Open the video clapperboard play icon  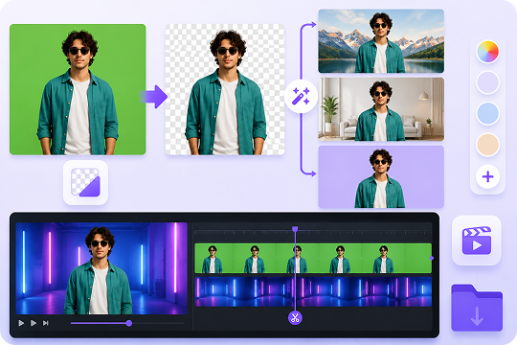(x=477, y=241)
